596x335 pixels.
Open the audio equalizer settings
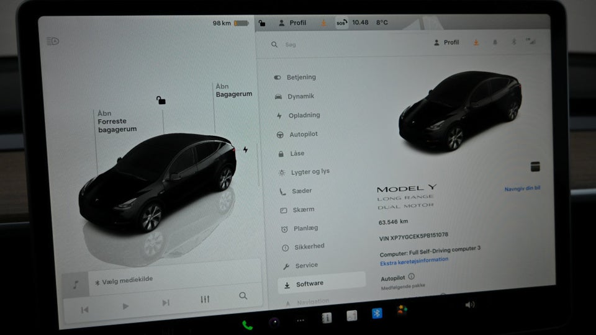tap(205, 299)
